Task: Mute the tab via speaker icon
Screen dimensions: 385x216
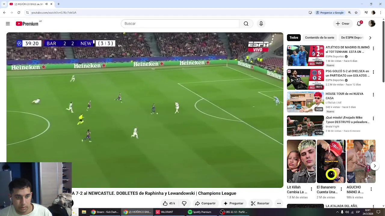Action: pyautogui.click(x=46, y=4)
